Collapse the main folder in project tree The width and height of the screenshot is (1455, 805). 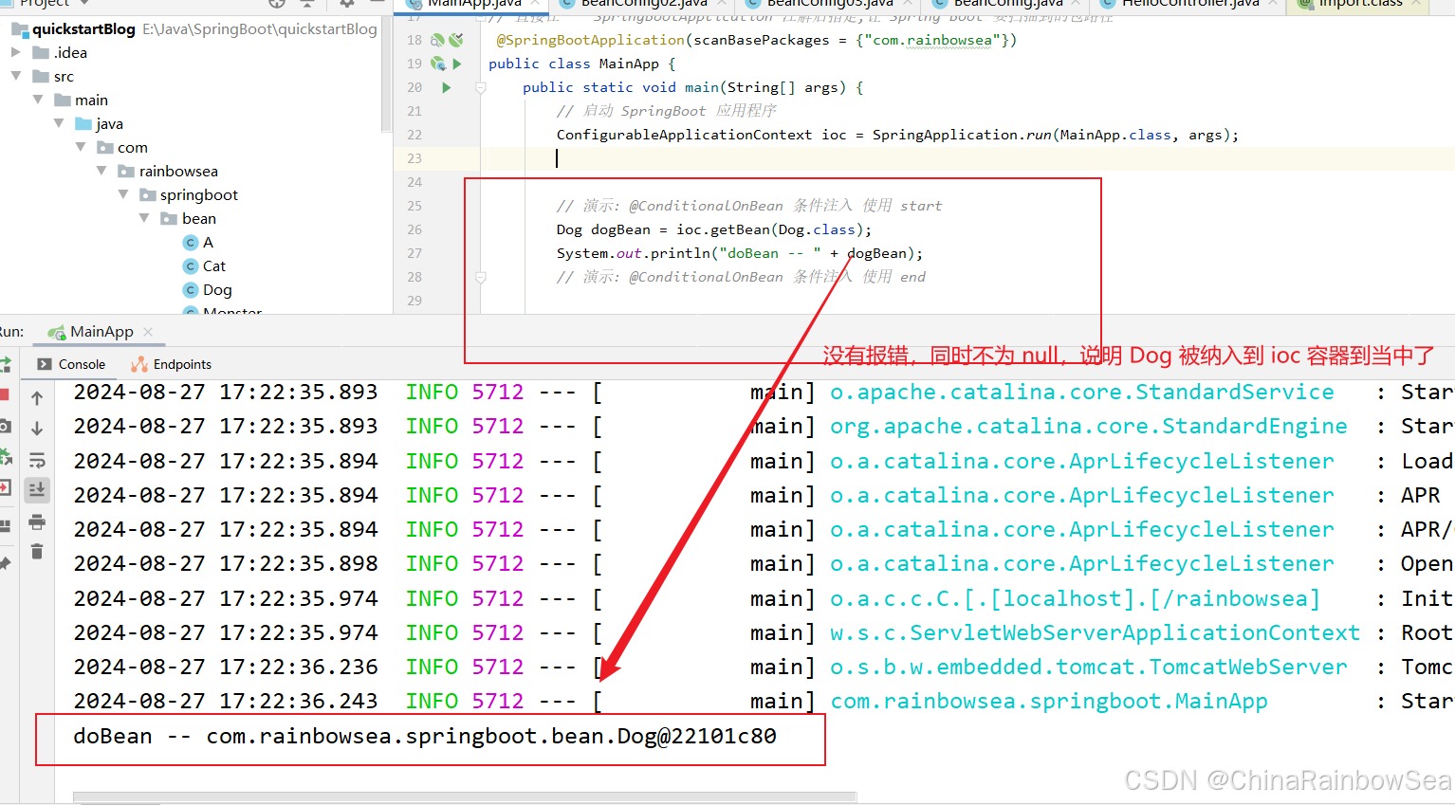[38, 100]
